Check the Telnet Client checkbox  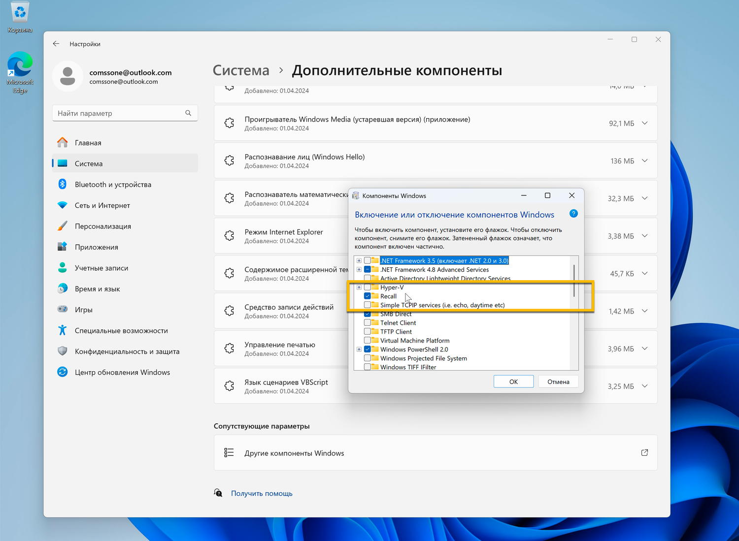[x=368, y=323]
